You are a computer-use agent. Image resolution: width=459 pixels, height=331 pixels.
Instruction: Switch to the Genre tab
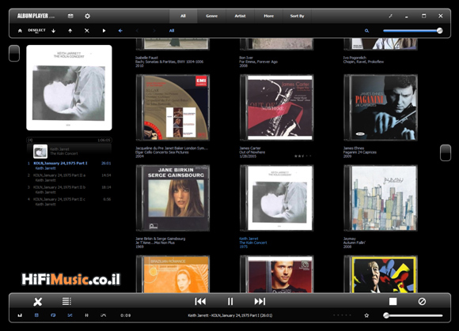point(211,16)
